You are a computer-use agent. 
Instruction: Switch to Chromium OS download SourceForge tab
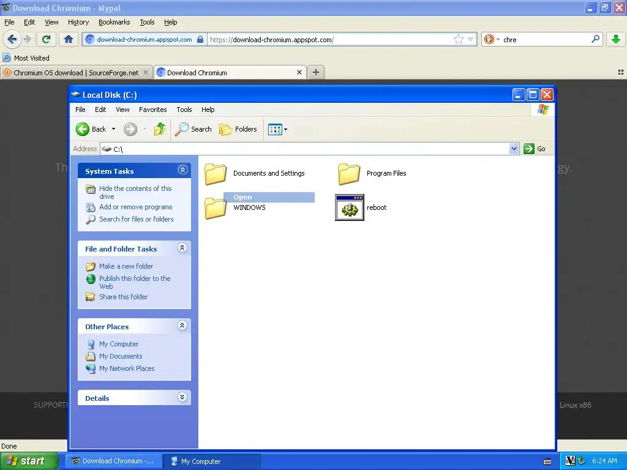click(x=76, y=73)
